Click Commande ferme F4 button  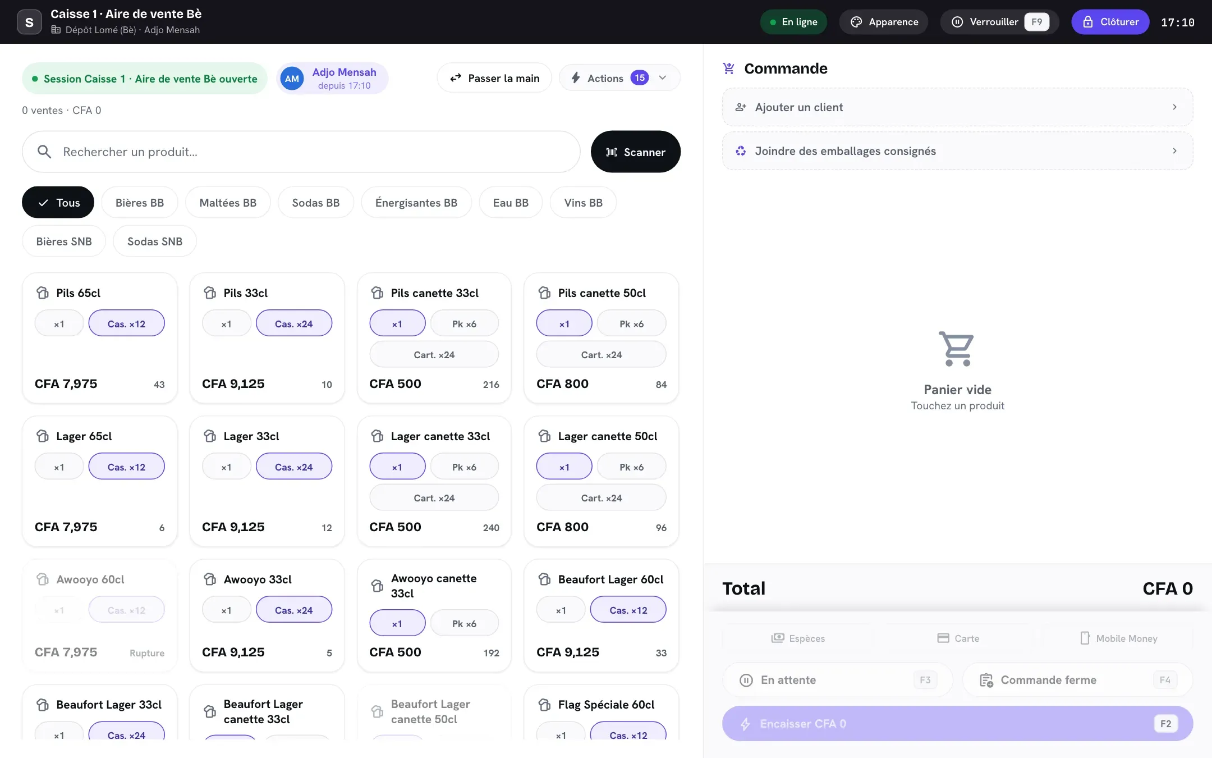[x=1077, y=680]
